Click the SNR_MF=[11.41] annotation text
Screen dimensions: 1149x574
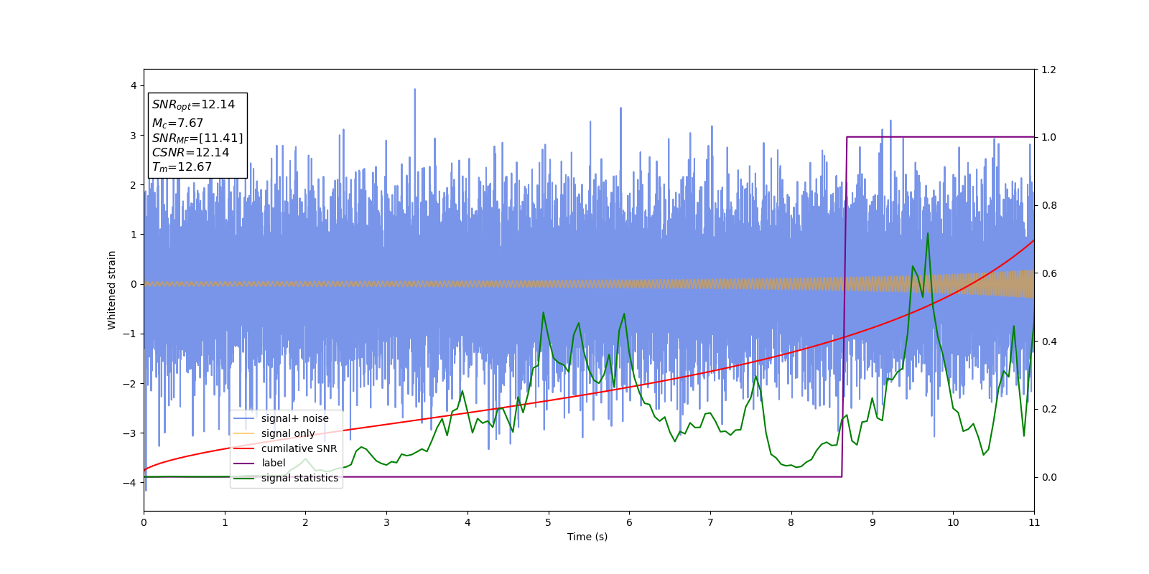197,138
